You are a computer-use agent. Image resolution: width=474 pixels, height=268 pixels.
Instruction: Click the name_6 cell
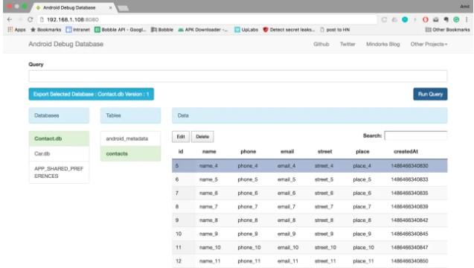point(208,193)
